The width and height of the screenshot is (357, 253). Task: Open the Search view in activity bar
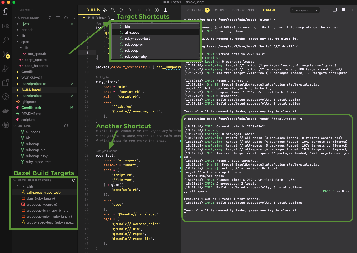point(6,40)
